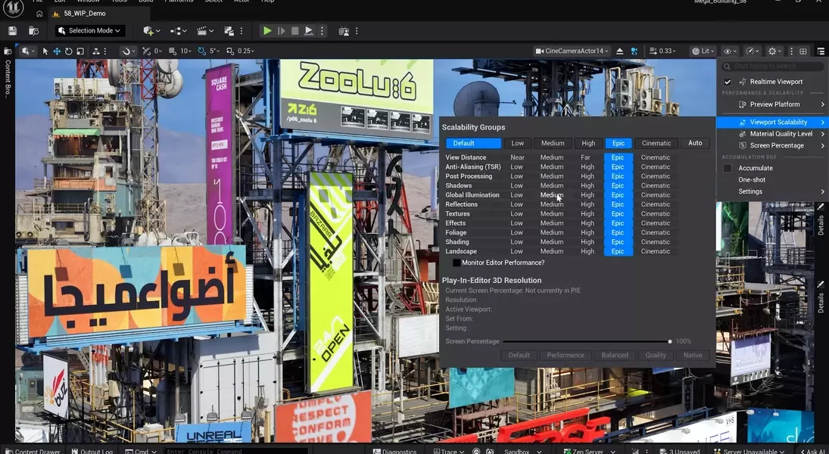This screenshot has height=454, width=829.
Task: Click the Build options icon
Action: click(x=229, y=31)
